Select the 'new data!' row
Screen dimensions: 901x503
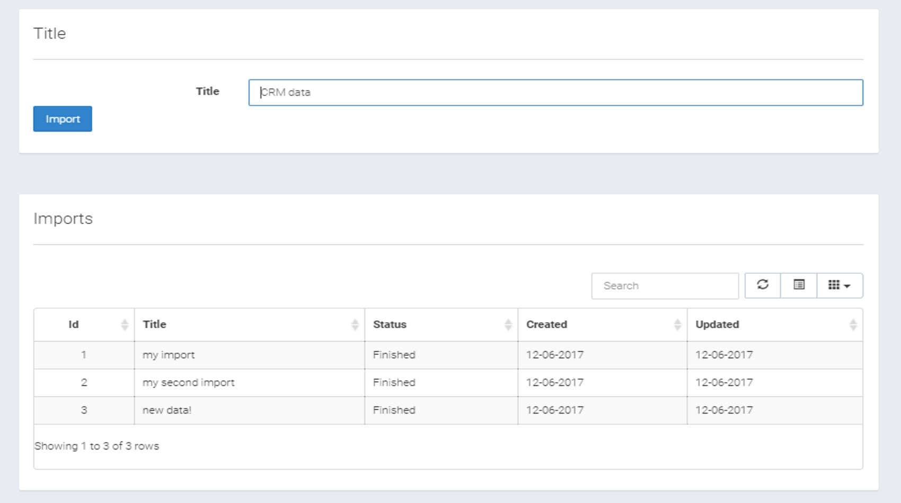coord(167,410)
